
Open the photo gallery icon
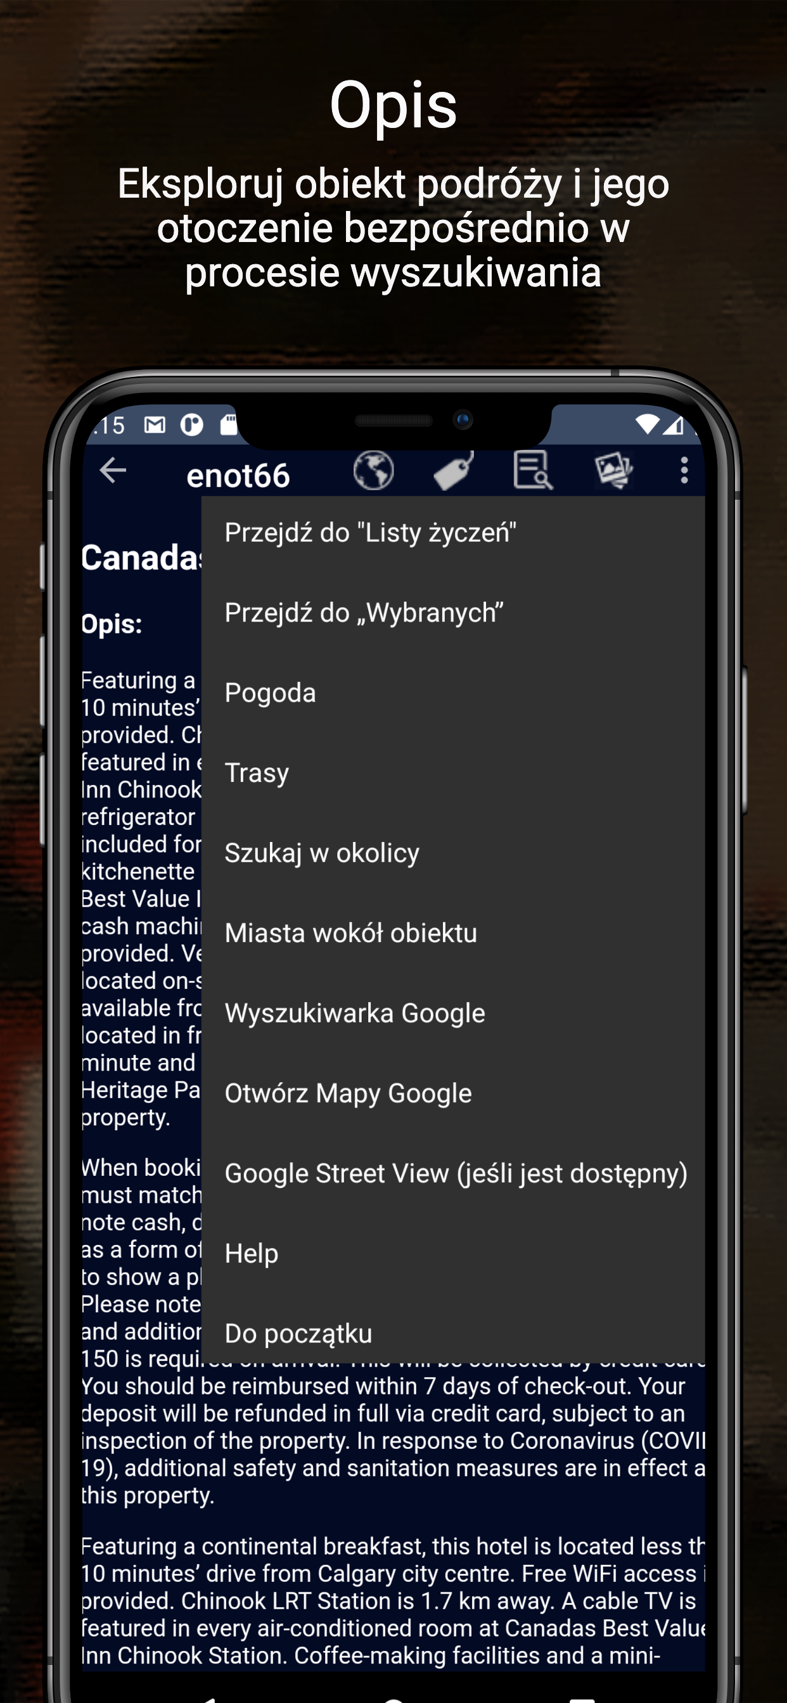pos(614,471)
